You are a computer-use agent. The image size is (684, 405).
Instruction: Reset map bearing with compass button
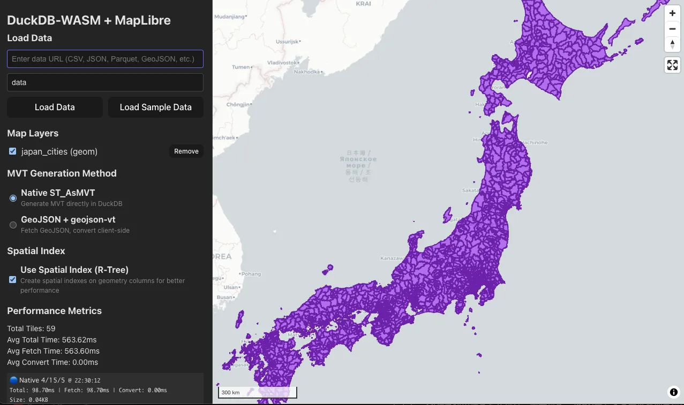pyautogui.click(x=672, y=44)
